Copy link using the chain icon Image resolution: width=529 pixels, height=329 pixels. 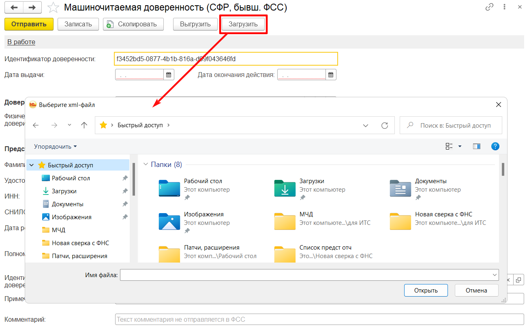[x=490, y=7]
